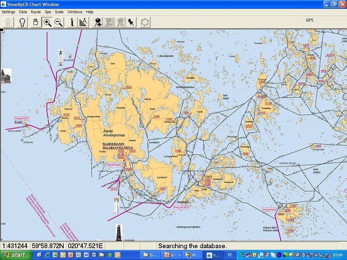Click the pushpin marker toolbar icon

click(x=131, y=22)
